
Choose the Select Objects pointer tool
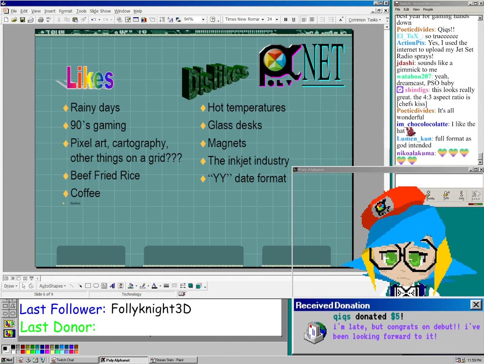click(x=24, y=286)
